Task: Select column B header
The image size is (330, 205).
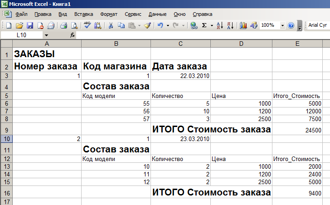Action: [116, 44]
